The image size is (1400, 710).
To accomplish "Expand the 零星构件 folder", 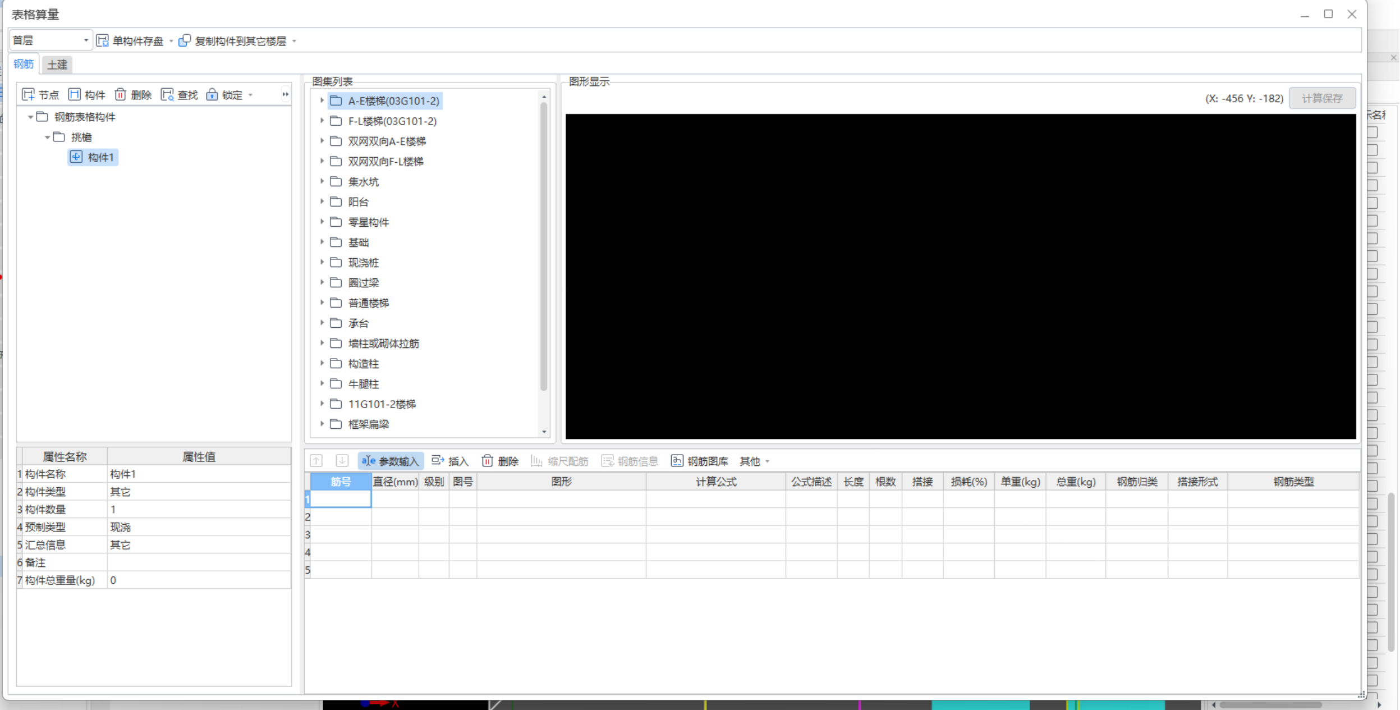I will click(x=322, y=222).
